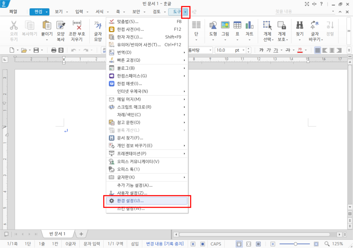Toggle left alignment button
Screen dimensions: 353x248
pyautogui.click(x=325, y=50)
